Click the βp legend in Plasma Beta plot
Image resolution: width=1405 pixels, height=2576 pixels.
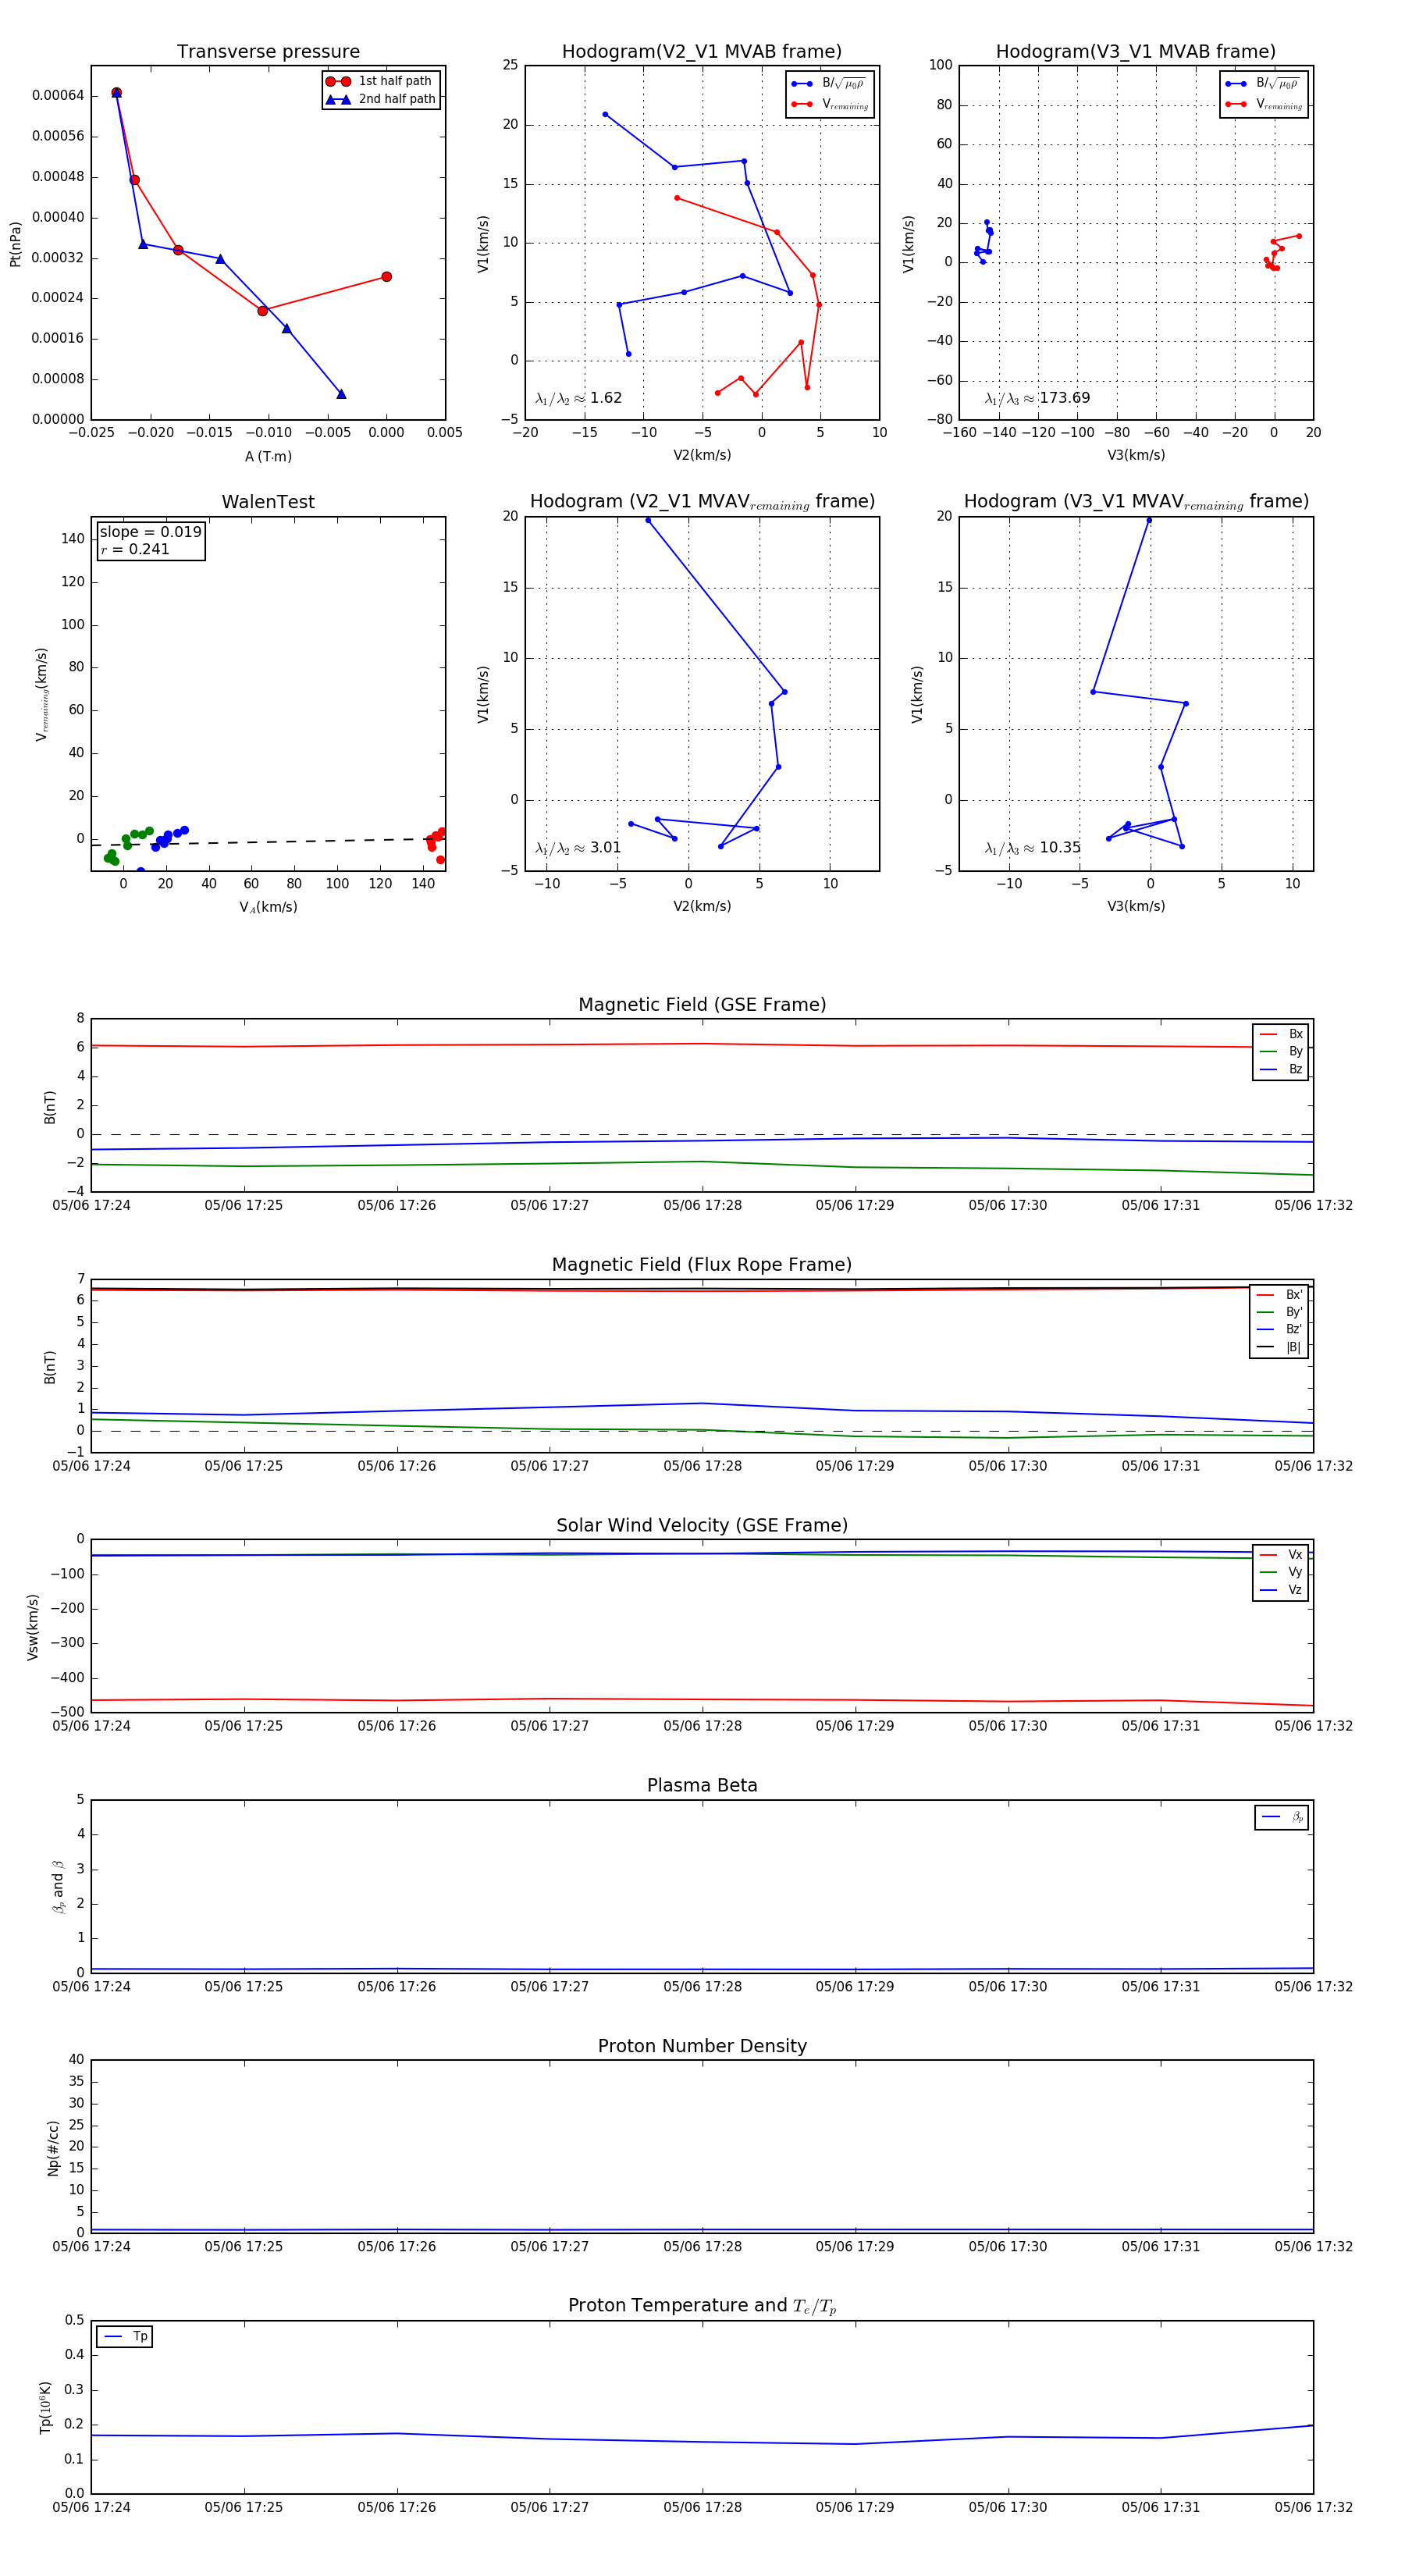coord(1282,1817)
